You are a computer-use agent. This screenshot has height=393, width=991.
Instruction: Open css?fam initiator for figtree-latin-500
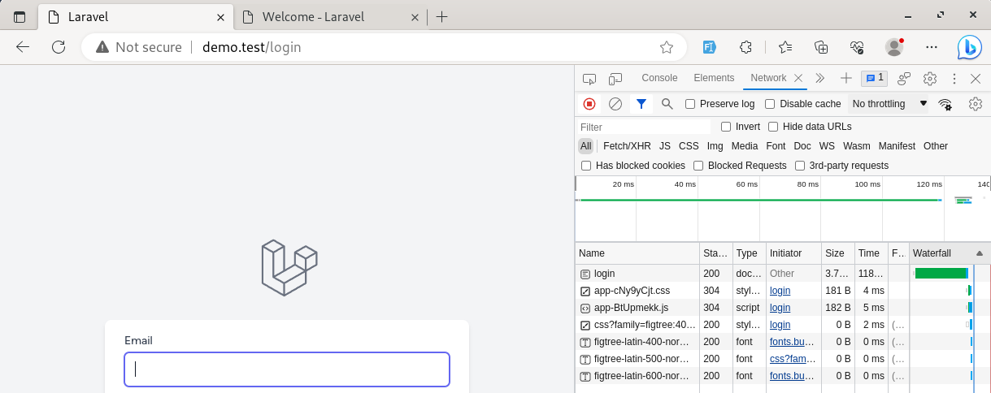pos(792,359)
